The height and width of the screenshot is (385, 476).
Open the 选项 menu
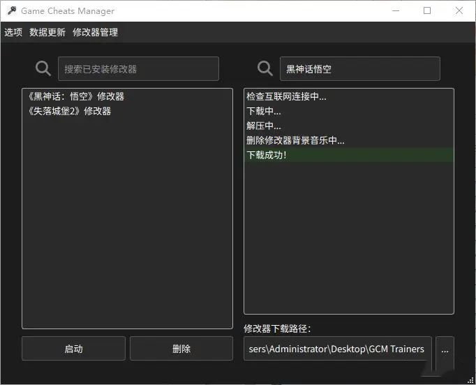click(x=13, y=32)
